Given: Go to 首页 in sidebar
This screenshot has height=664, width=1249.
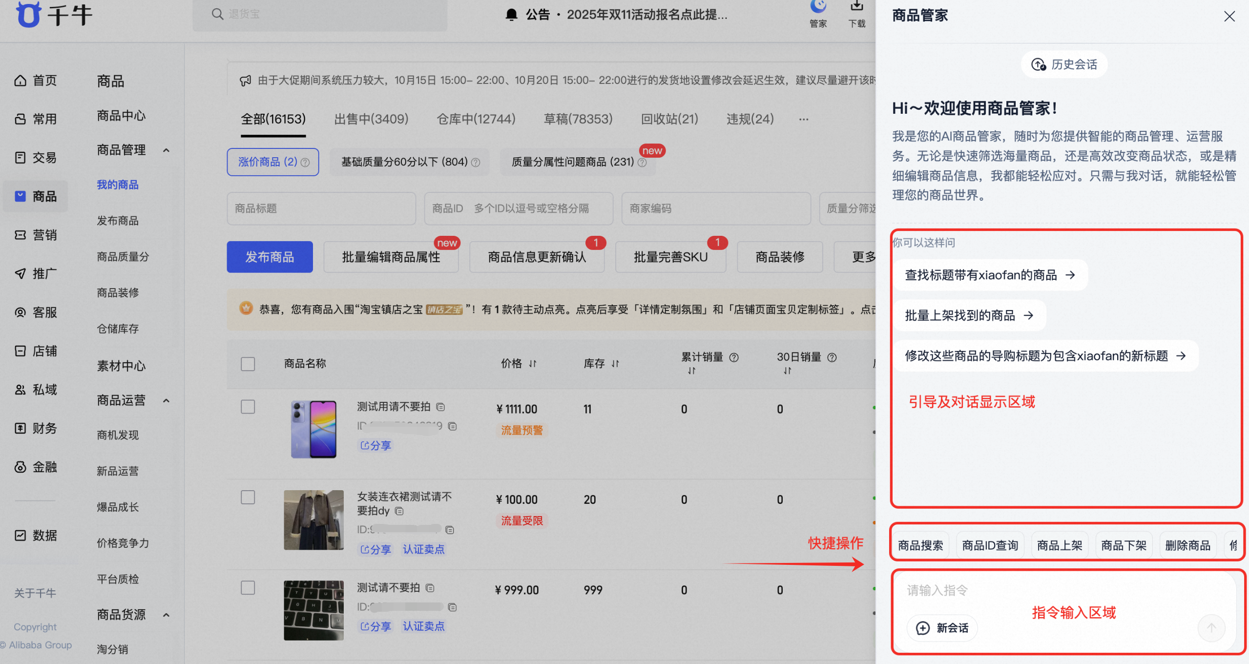Looking at the screenshot, I should tap(36, 80).
